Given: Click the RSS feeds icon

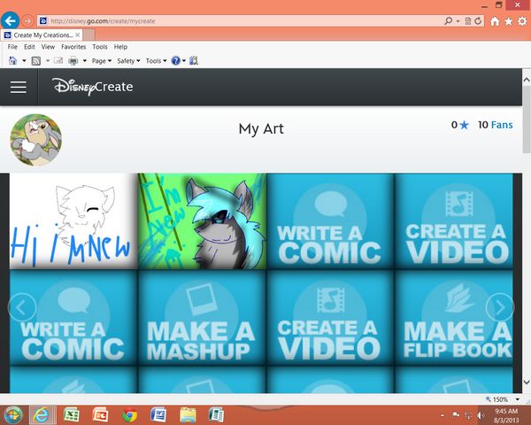Looking at the screenshot, I should [x=36, y=61].
